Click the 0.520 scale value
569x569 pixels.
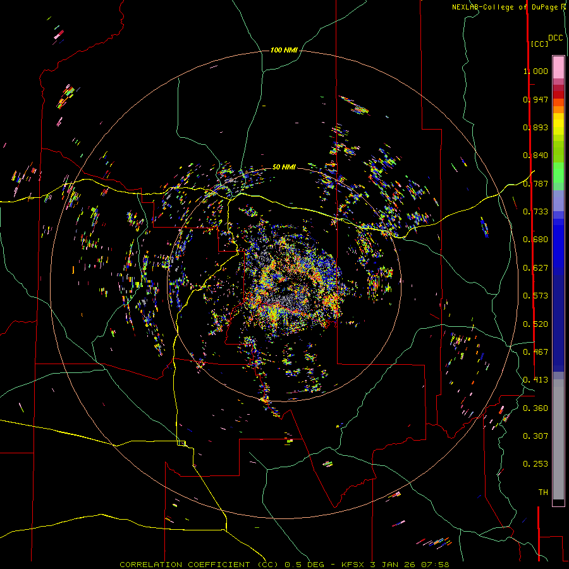point(535,324)
